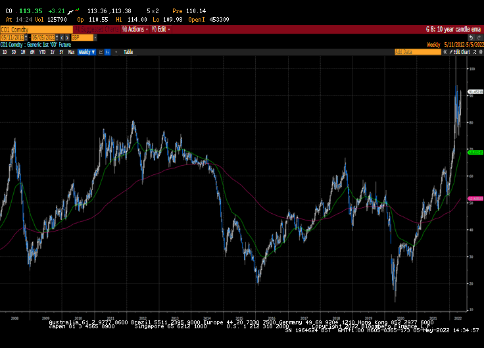Image resolution: width=484 pixels, height=348 pixels.
Task: Expand the GBP currency dropdown arrow
Action: [x=95, y=37]
